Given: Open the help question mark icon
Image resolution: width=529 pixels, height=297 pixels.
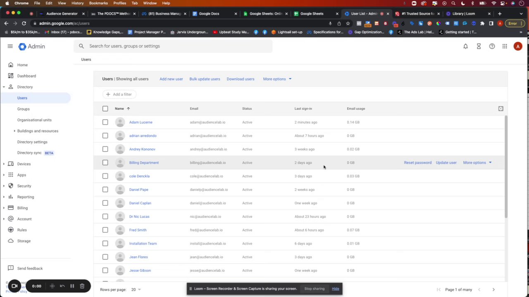Looking at the screenshot, I should tap(492, 46).
